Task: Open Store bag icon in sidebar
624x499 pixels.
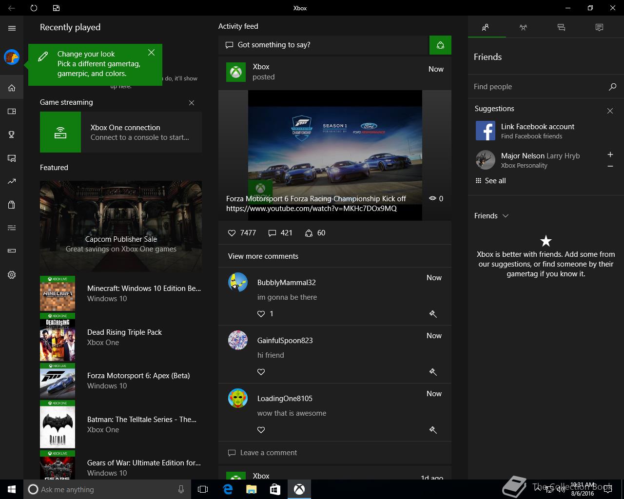Action: (12, 205)
